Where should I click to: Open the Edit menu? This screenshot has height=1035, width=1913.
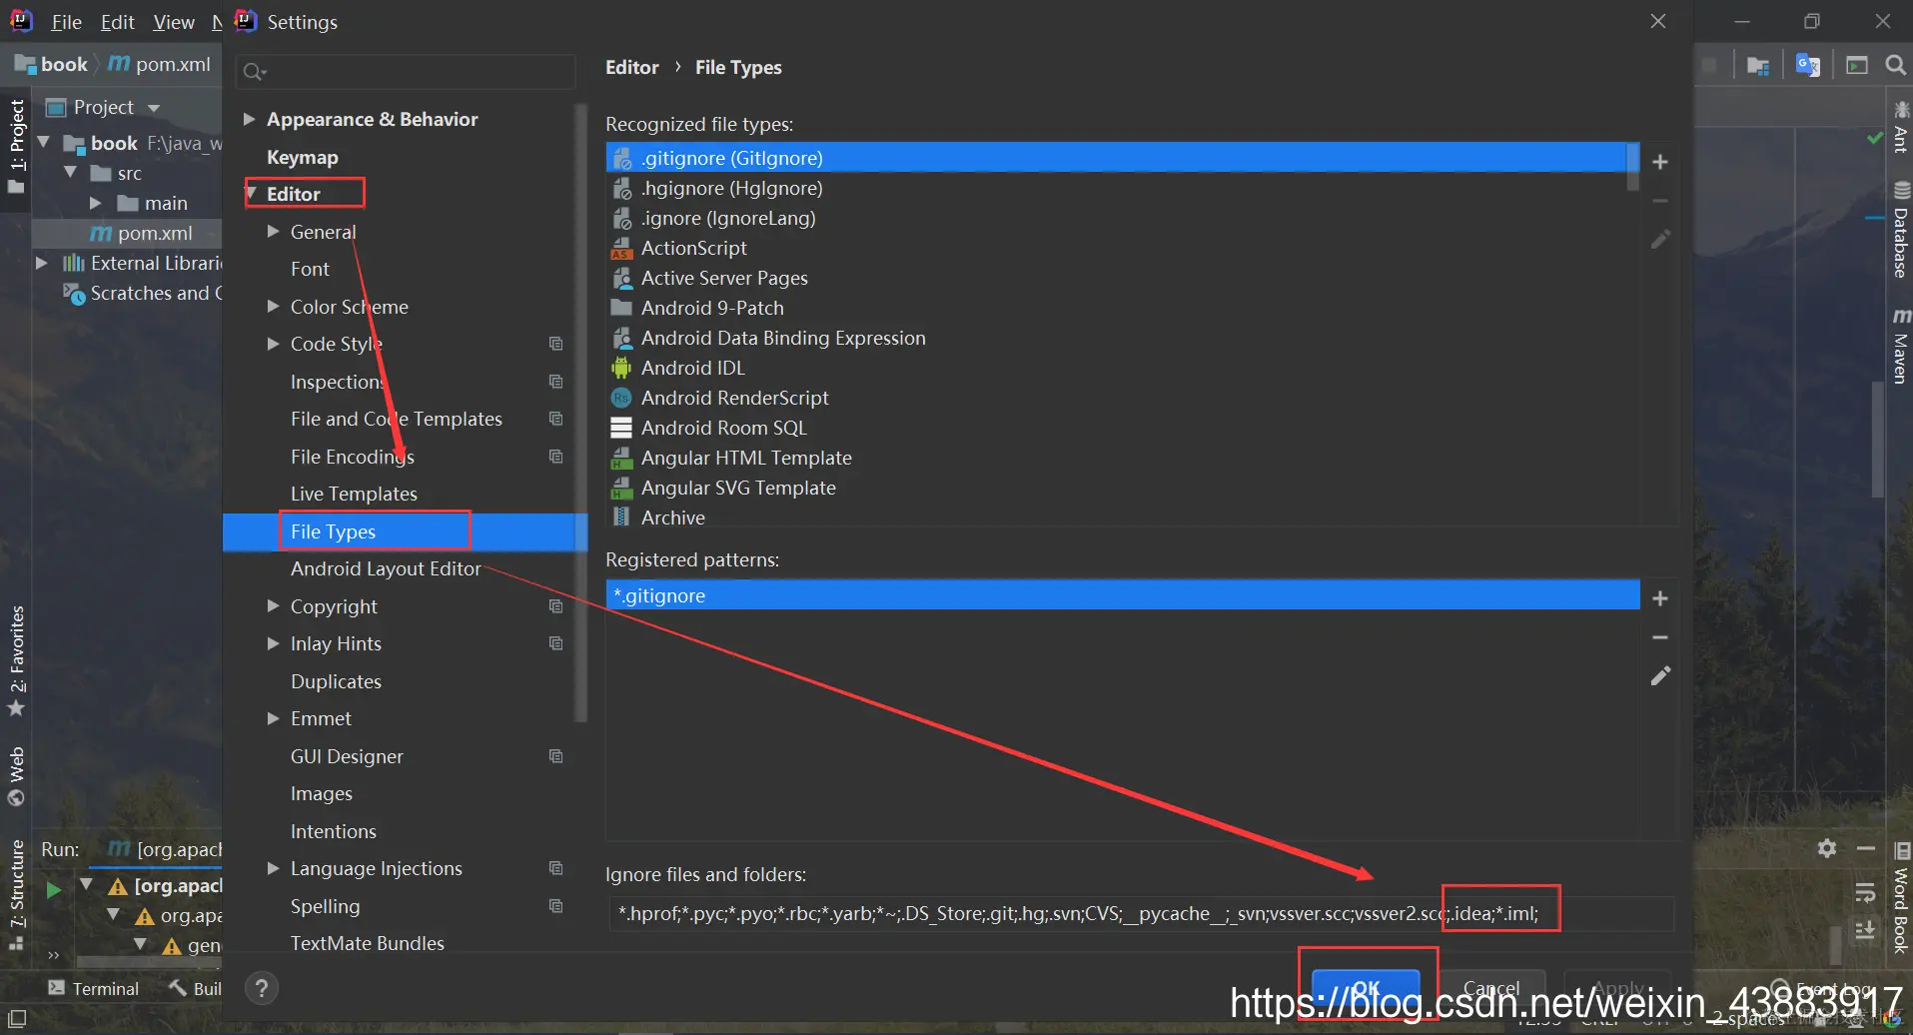click(118, 22)
